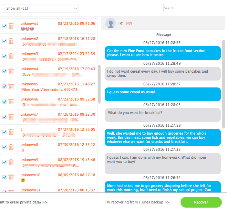Open the Show all (51) dropdown
The image size is (227, 210).
[41, 8]
